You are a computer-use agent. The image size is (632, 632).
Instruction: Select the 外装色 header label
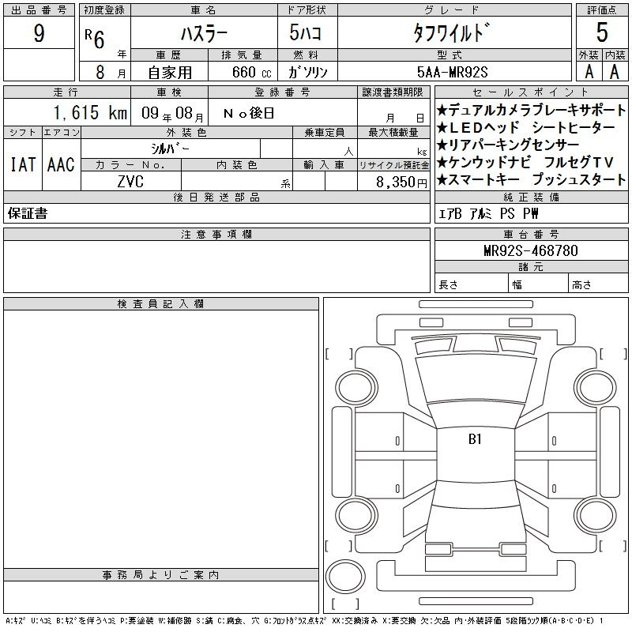coord(186,133)
